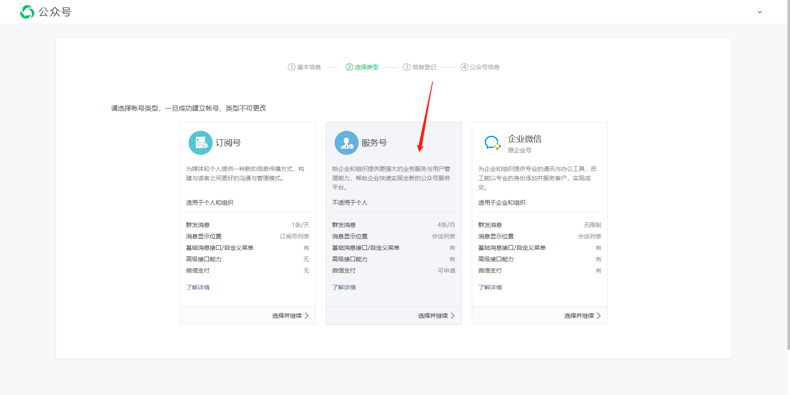The height and width of the screenshot is (395, 790).
Task: Click the chevron arrow in the 企业微信 card footer
Action: 599,316
